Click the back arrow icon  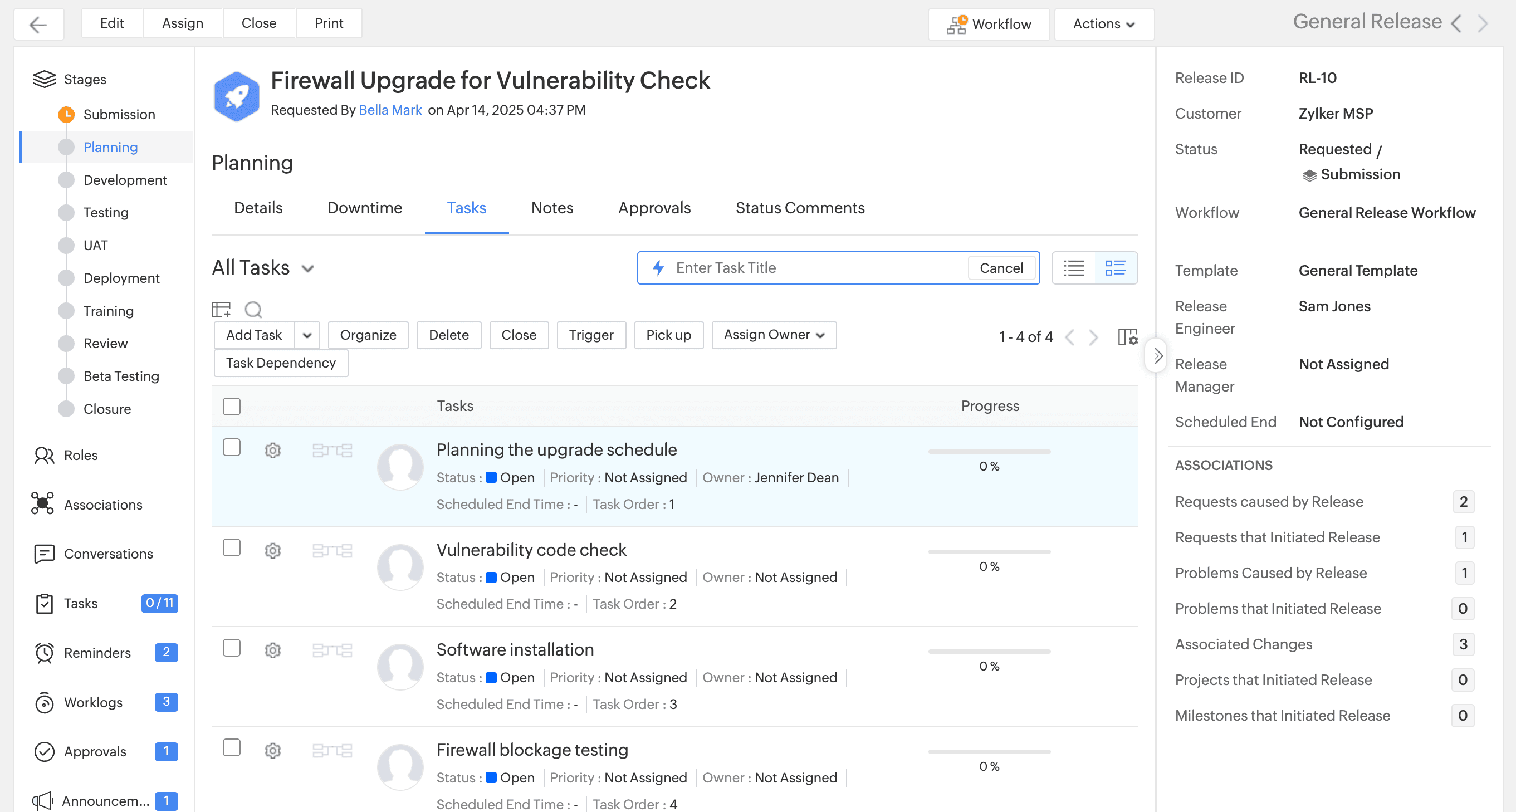click(38, 24)
